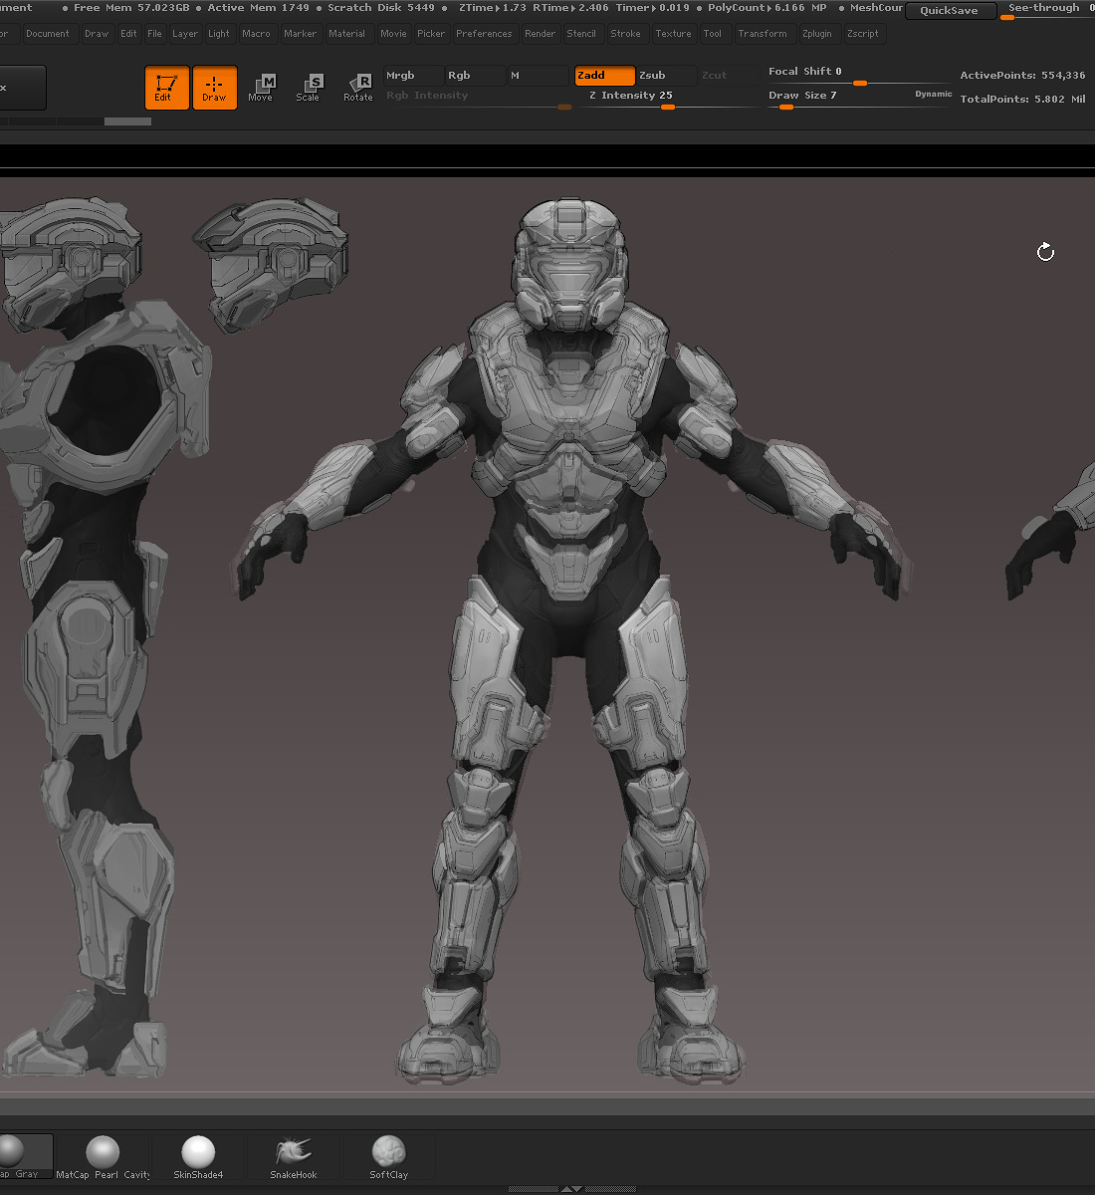Click the "Active Mem 1749" status text
Viewport: 1095px width, 1195px height.
258,8
